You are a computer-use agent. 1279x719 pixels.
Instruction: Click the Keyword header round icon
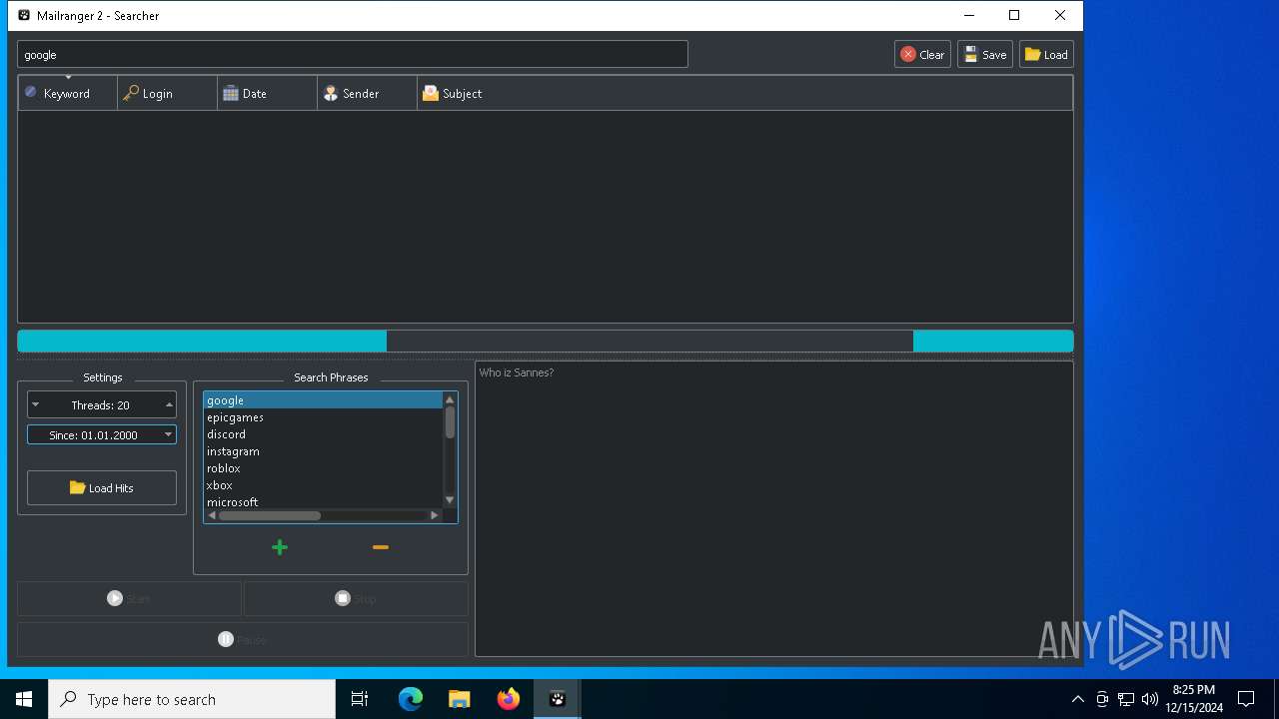tap(31, 92)
